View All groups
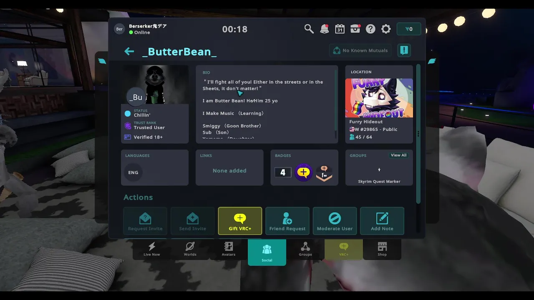534x300 pixels. click(x=398, y=155)
